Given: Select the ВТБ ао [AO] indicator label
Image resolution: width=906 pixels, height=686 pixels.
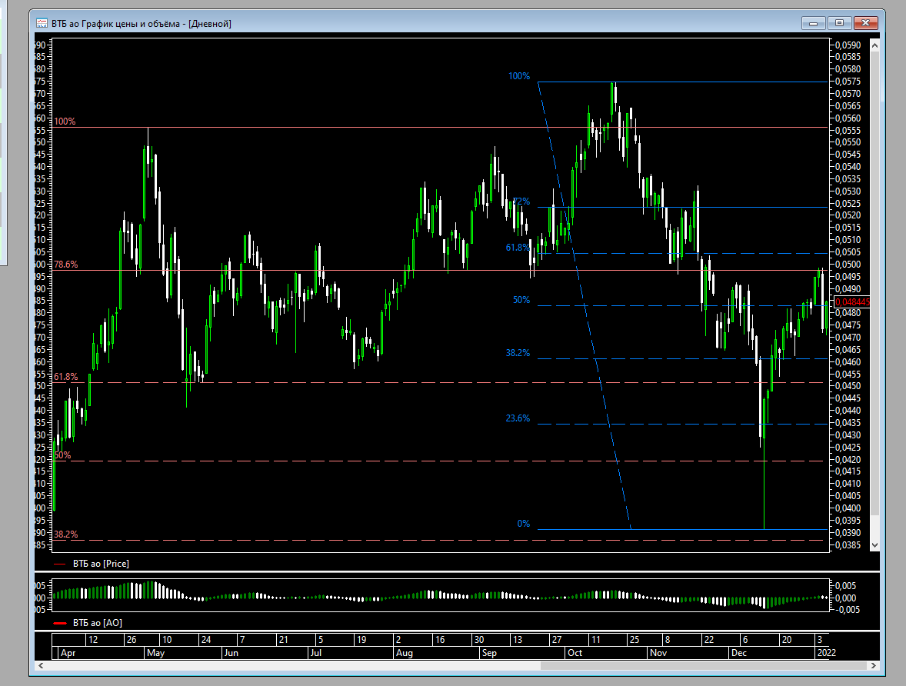Looking at the screenshot, I should [98, 623].
